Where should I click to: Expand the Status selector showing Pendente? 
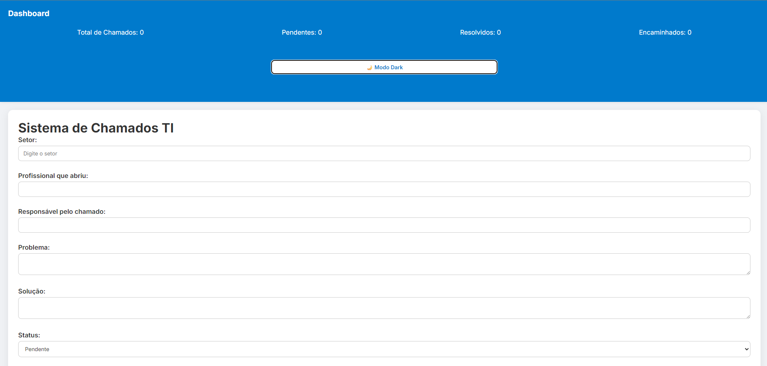383,349
